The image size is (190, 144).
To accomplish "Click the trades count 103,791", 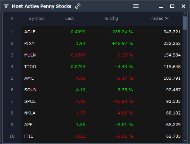I will click(x=172, y=78).
